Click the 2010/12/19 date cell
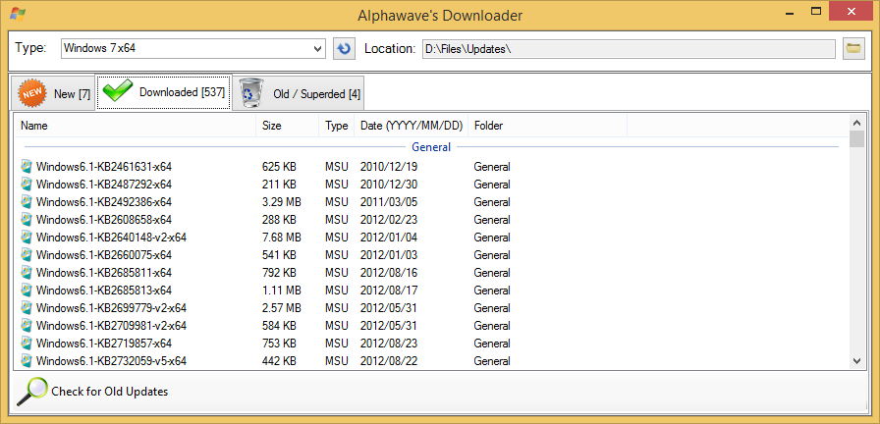 (x=389, y=167)
